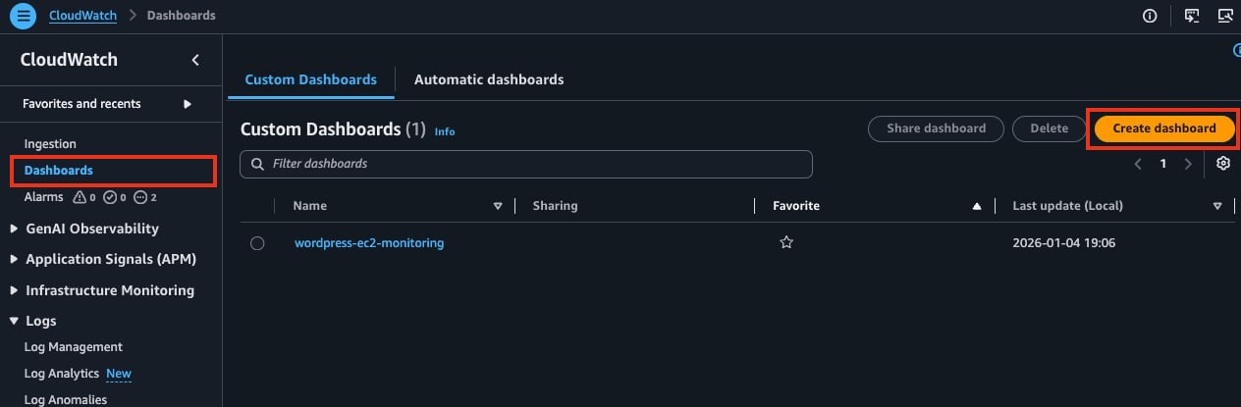The image size is (1241, 407).
Task: Go to previous page arrow
Action: (x=1138, y=164)
